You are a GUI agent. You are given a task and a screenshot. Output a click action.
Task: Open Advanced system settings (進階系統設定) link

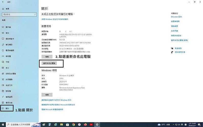coord(176,36)
